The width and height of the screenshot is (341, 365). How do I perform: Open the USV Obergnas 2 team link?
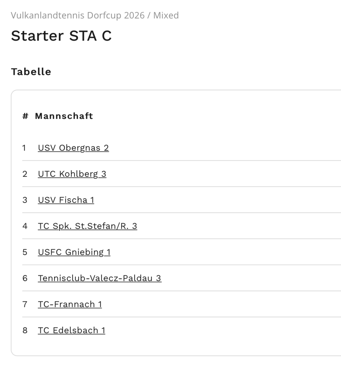point(73,148)
